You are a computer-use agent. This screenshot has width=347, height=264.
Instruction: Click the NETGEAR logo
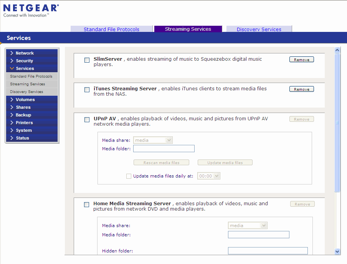(31, 10)
